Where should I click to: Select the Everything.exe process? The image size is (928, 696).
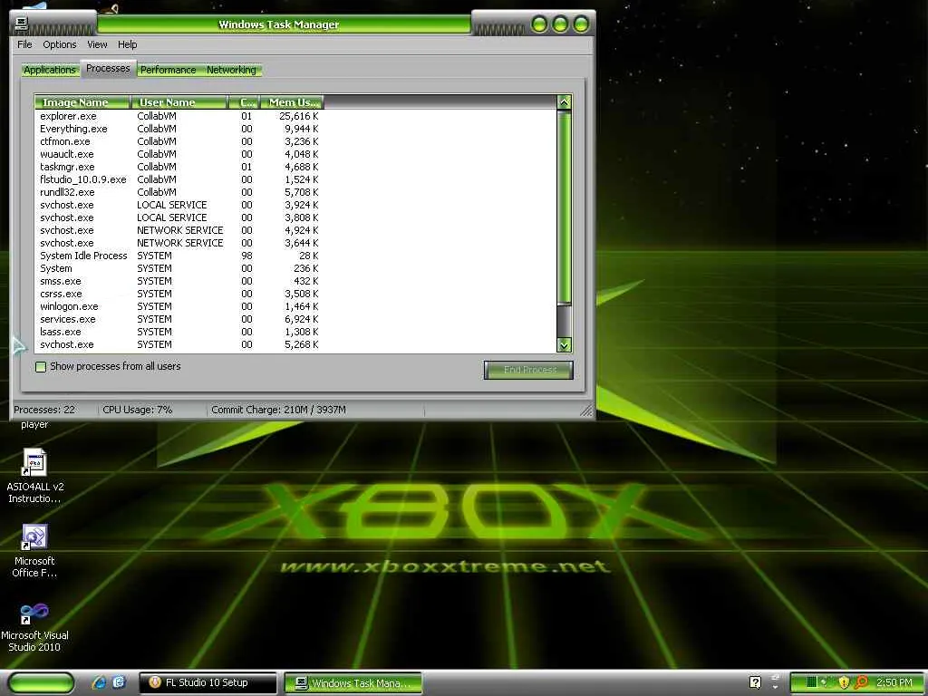click(179, 129)
